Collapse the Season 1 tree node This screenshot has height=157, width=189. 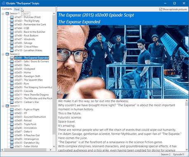click(x=3, y=14)
